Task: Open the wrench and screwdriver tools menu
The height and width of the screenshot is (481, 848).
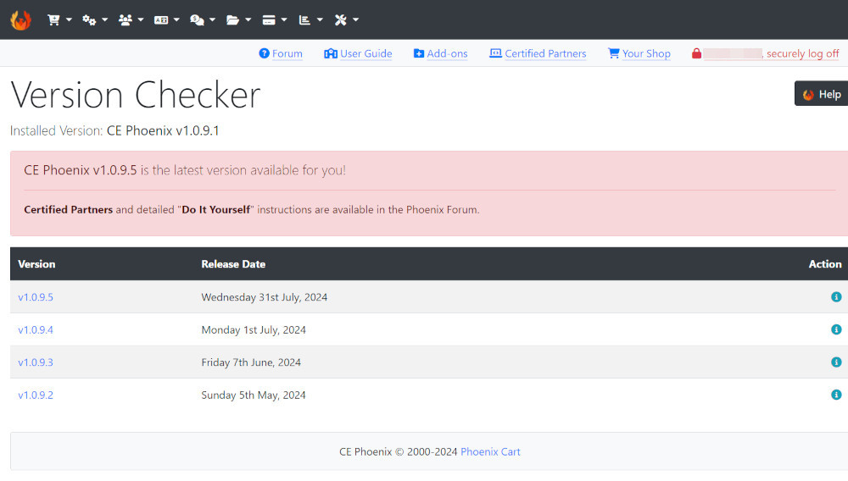Action: pos(346,20)
